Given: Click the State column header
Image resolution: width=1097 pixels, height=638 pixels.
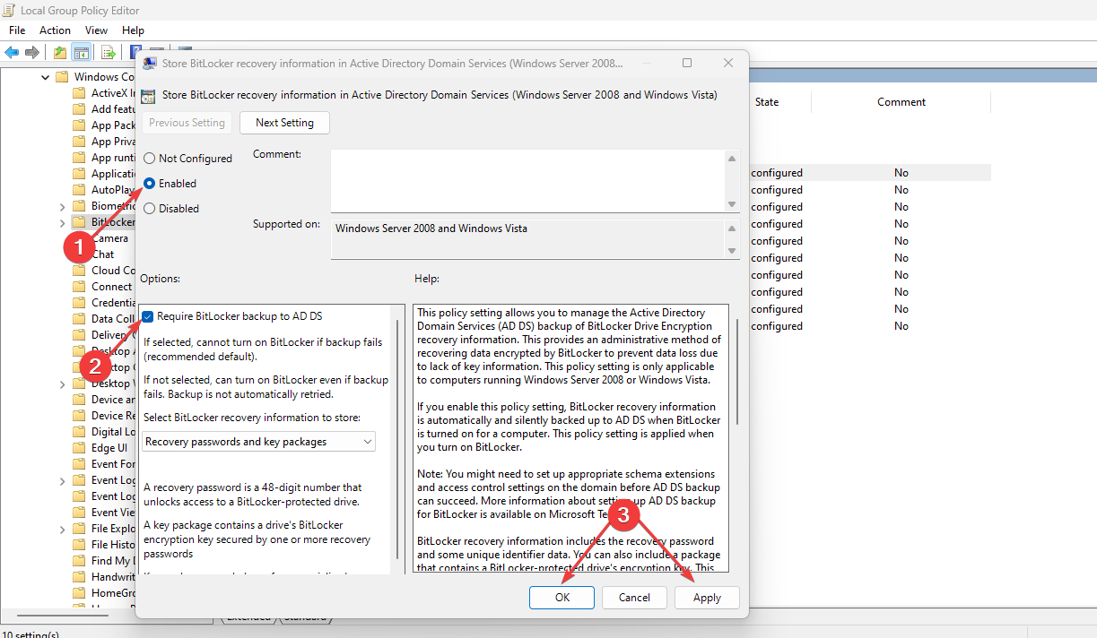Looking at the screenshot, I should (767, 102).
